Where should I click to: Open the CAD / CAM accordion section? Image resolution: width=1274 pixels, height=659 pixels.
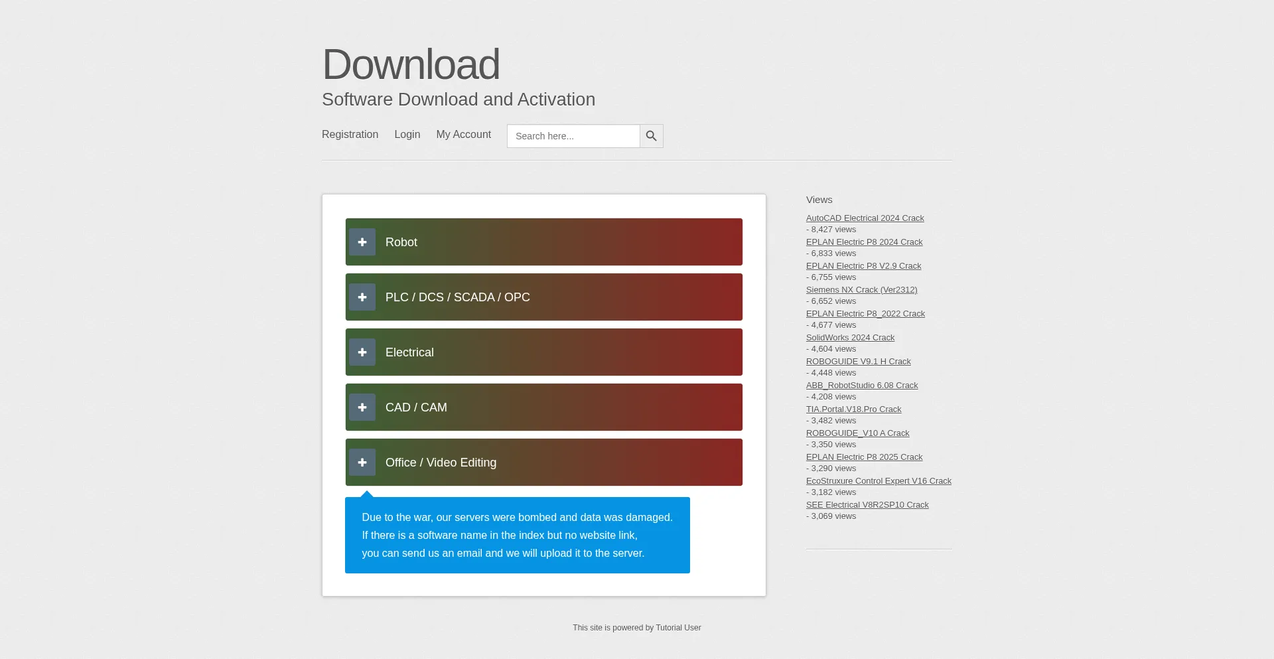[x=544, y=407]
